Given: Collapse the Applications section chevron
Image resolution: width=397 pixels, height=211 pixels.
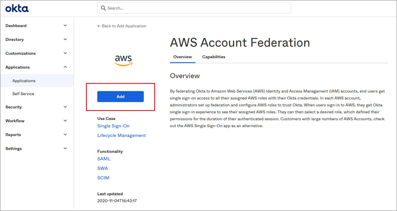Looking at the screenshot, I should pyautogui.click(x=65, y=67).
